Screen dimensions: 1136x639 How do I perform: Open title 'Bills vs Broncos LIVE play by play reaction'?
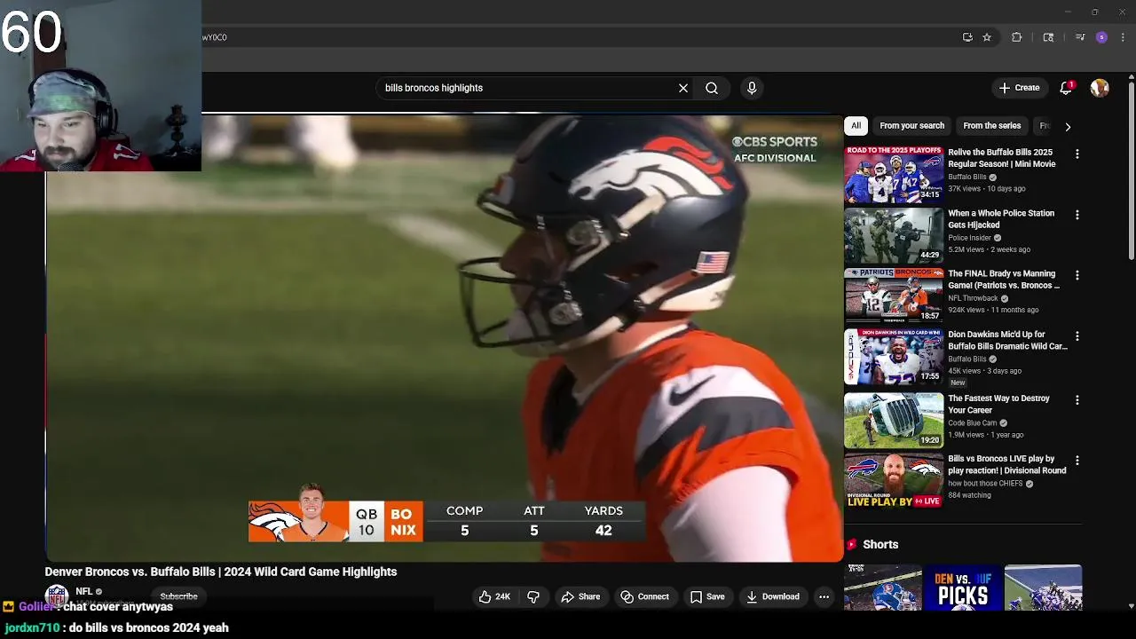point(1007,465)
